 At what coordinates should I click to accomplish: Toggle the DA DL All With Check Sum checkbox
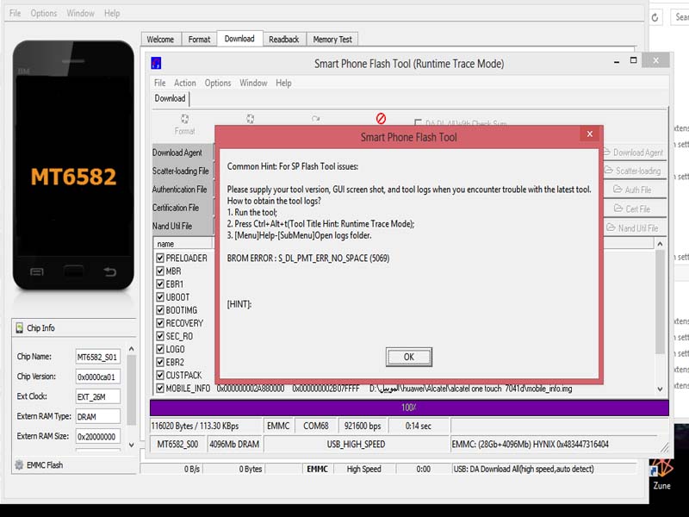click(418, 122)
